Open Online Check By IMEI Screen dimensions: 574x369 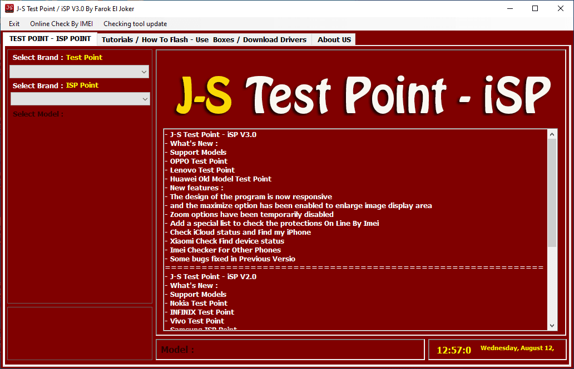(61, 24)
